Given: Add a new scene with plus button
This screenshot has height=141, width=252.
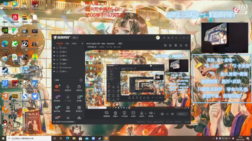Looking at the screenshot, I should tap(82, 44).
